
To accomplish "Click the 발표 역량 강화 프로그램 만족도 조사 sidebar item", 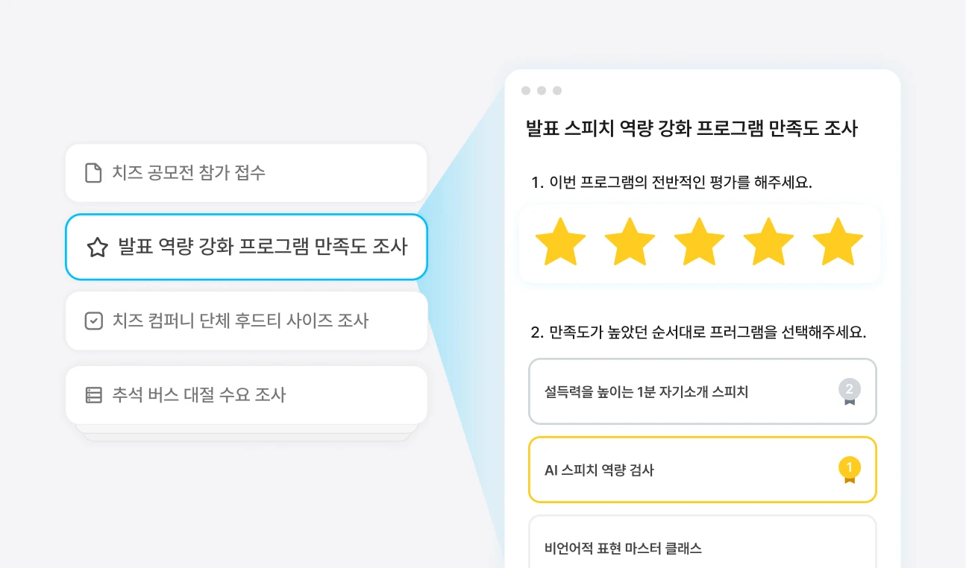I will [246, 247].
